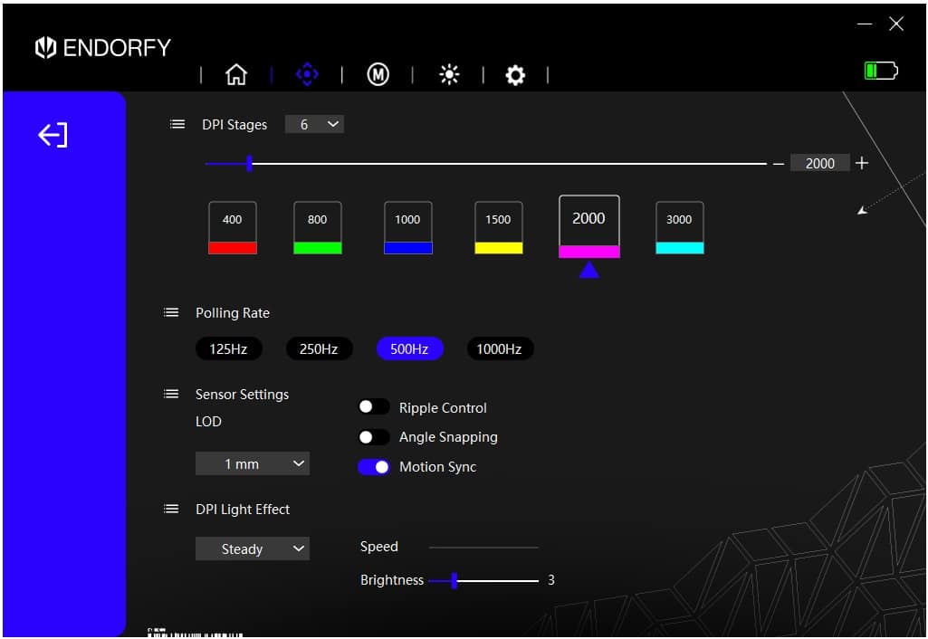Open the Macro (M) tab icon
Image resolution: width=928 pixels, height=639 pixels.
(378, 75)
